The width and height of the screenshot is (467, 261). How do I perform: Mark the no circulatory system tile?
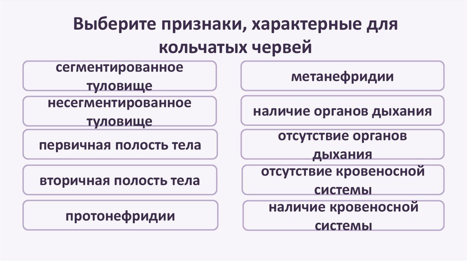point(342,180)
